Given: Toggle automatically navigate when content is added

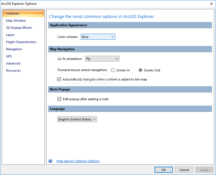Looking at the screenshot, I should (x=59, y=79).
